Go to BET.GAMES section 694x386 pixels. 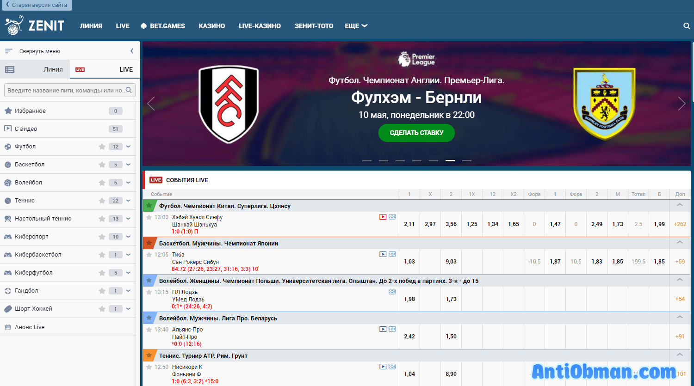pyautogui.click(x=163, y=26)
